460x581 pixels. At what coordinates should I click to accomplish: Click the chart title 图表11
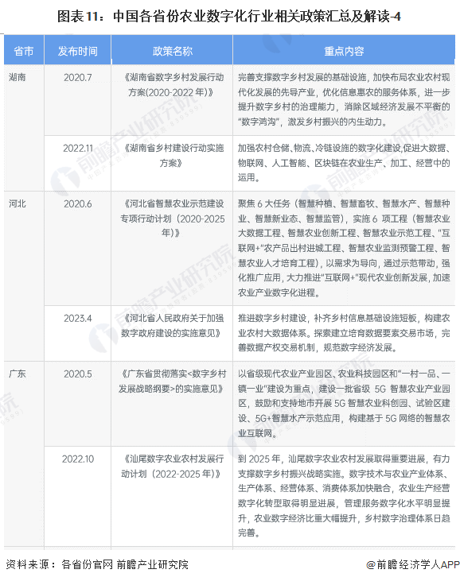pos(229,17)
